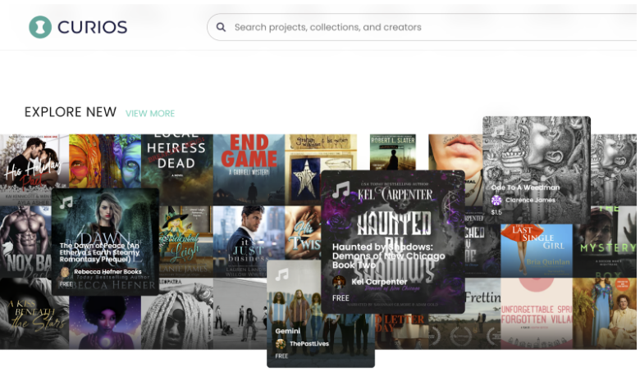Open A Kiss Beneath the Stars cover
The image size is (640, 385).
click(x=34, y=314)
